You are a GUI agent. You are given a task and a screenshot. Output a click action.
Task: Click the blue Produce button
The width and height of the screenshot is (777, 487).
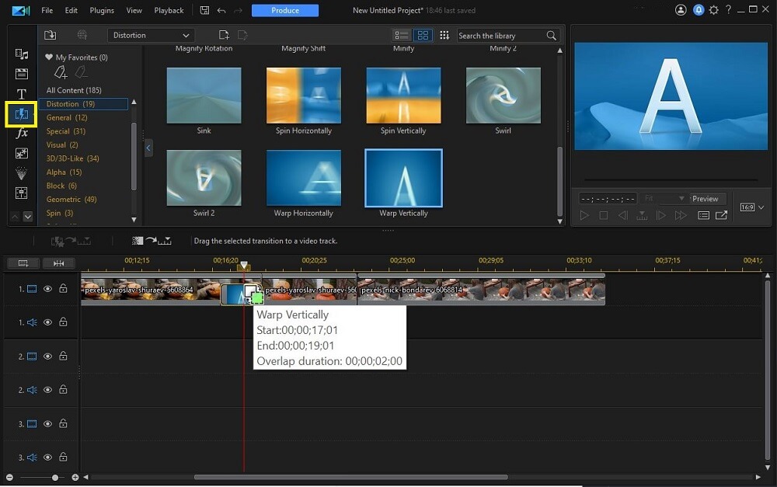tap(285, 11)
